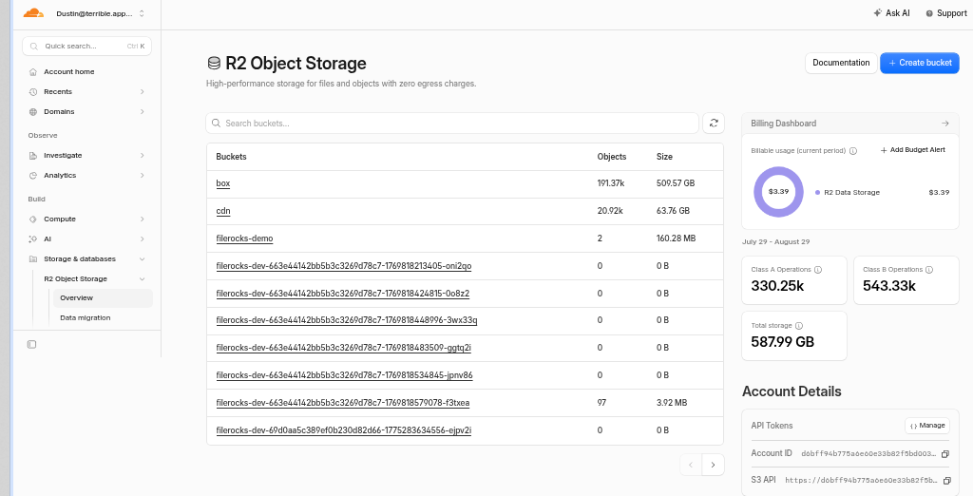Show Class B Operations info icon
The height and width of the screenshot is (496, 973).
(x=929, y=270)
